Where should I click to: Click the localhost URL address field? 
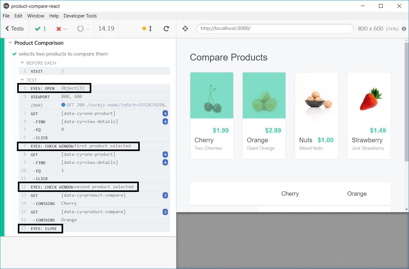(275, 28)
